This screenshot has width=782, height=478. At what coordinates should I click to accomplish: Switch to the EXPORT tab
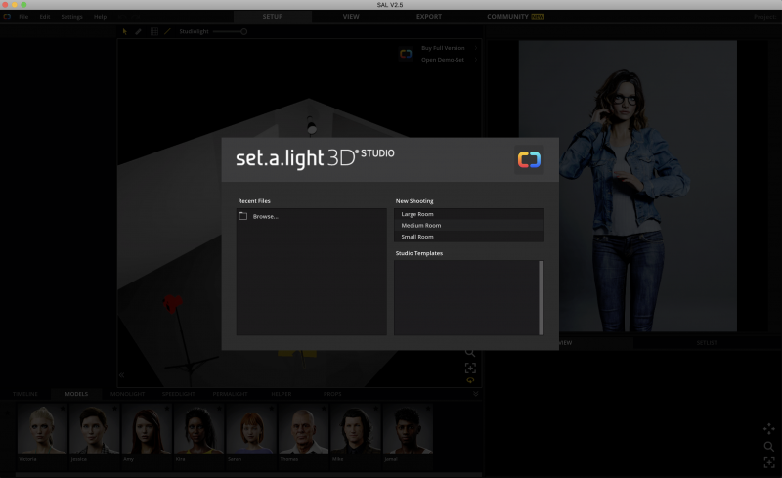pyautogui.click(x=429, y=17)
